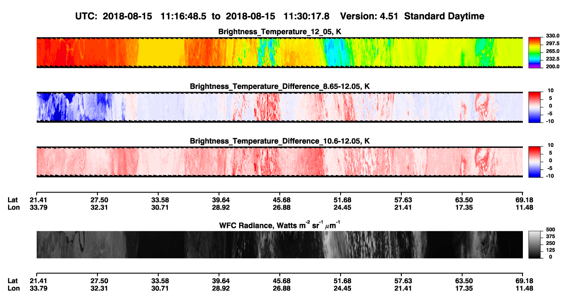Click the 8.65-12.05 difference image strip

(x=279, y=107)
